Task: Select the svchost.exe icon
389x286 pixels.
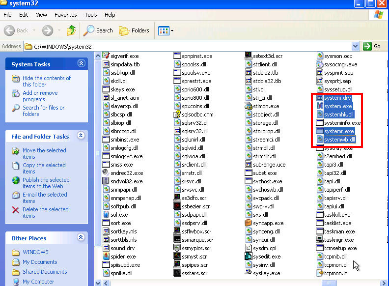Action: tap(249, 181)
